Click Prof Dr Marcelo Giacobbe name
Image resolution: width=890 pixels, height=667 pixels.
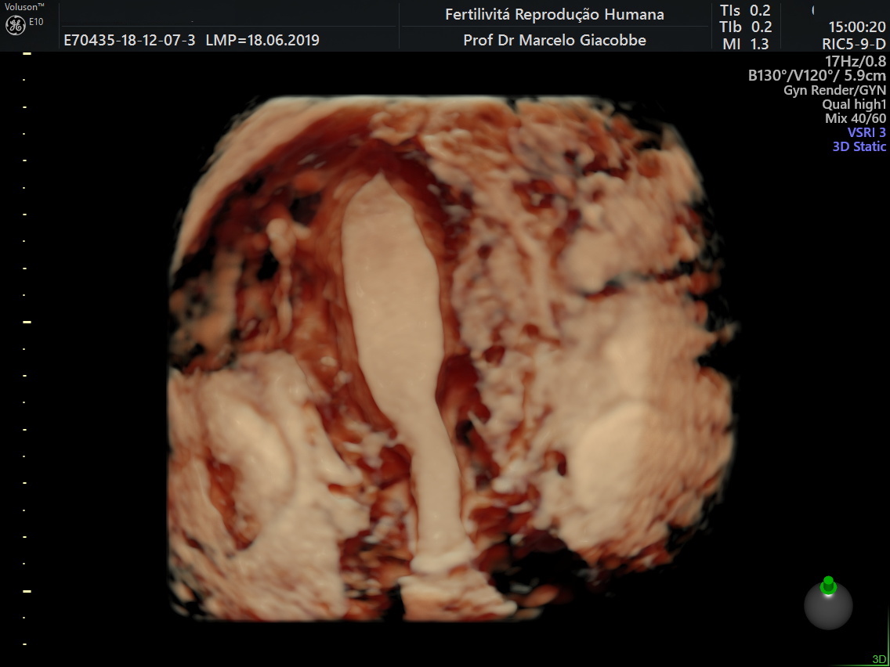tap(554, 40)
